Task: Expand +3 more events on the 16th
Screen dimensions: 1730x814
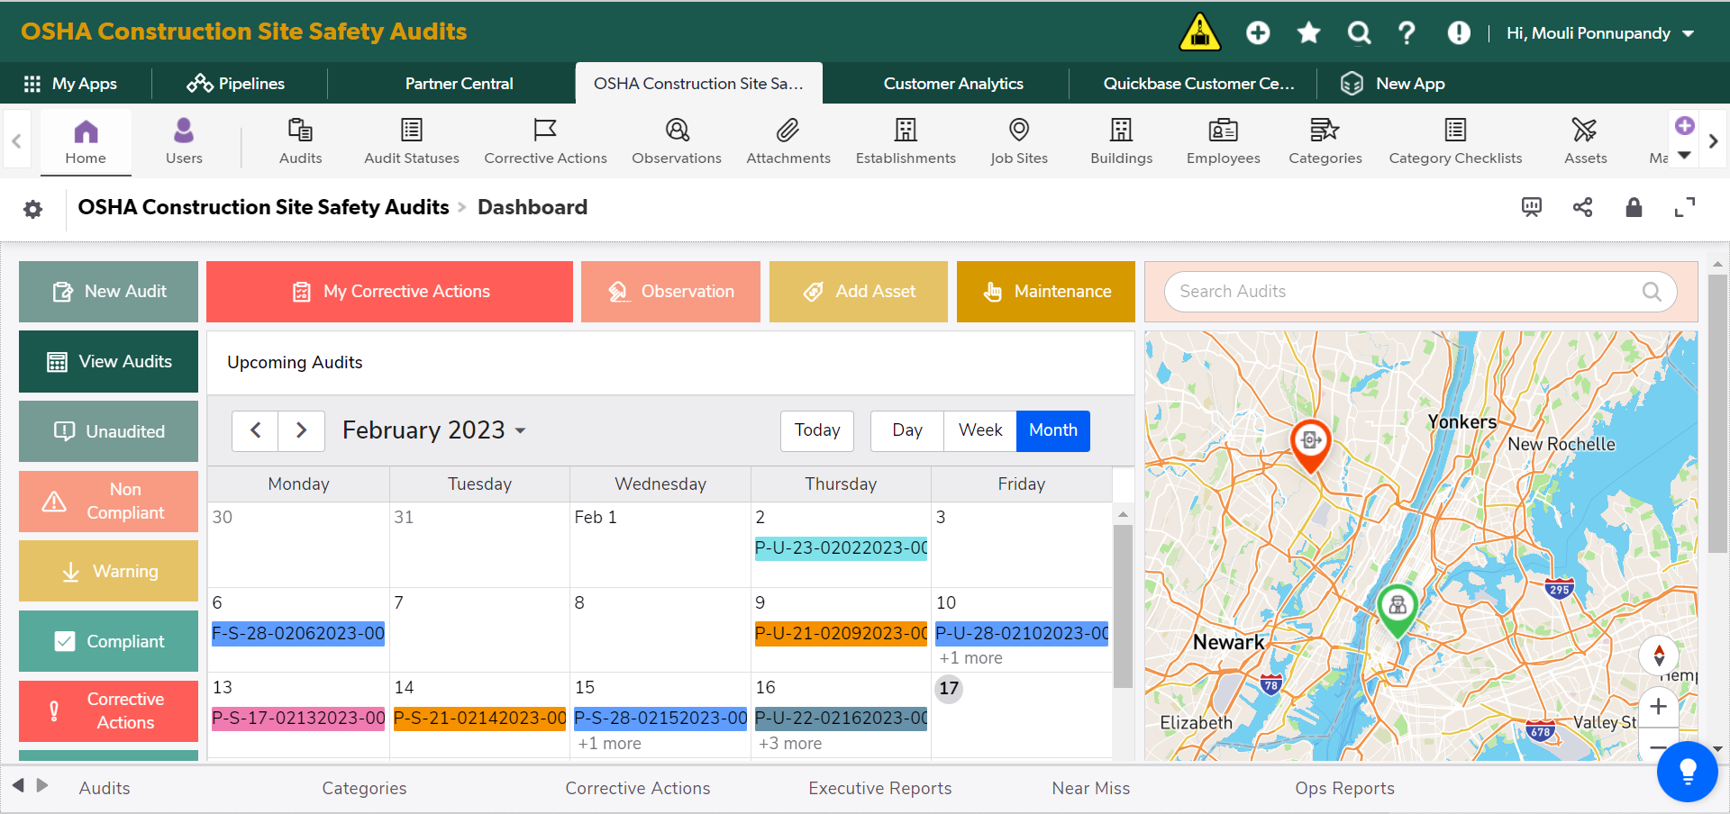Action: coord(790,744)
